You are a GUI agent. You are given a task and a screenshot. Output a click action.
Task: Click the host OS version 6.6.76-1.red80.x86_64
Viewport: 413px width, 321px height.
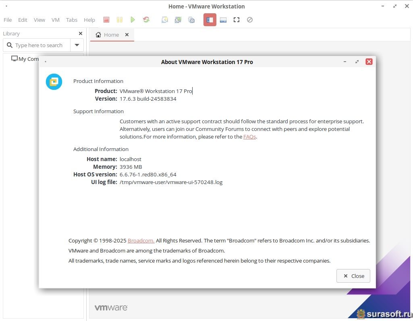148,174
